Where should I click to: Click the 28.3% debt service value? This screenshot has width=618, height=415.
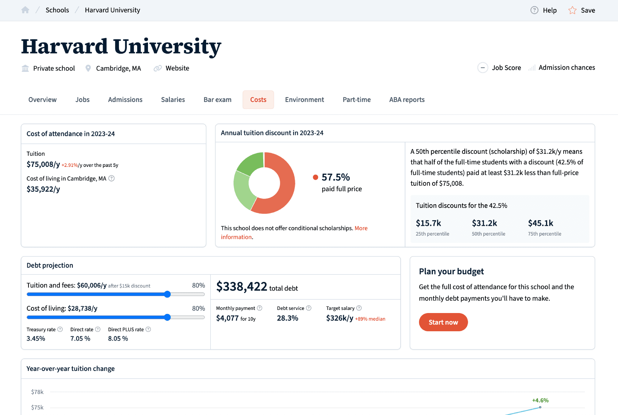point(287,318)
